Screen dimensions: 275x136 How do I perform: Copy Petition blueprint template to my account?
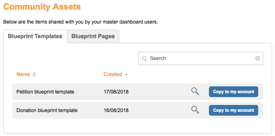[x=234, y=92]
